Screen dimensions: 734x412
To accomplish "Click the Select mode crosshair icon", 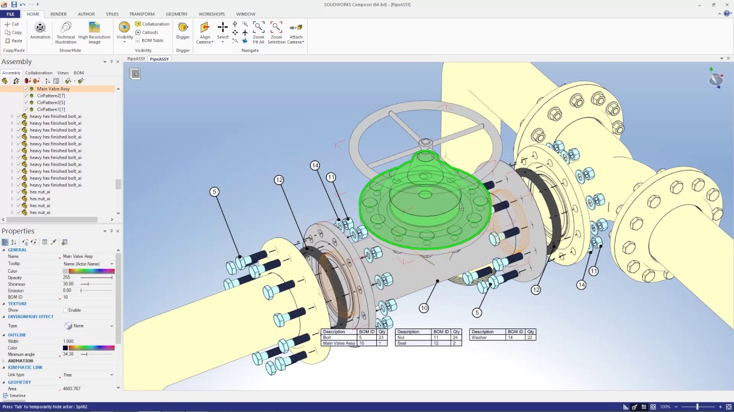I will tap(222, 27).
